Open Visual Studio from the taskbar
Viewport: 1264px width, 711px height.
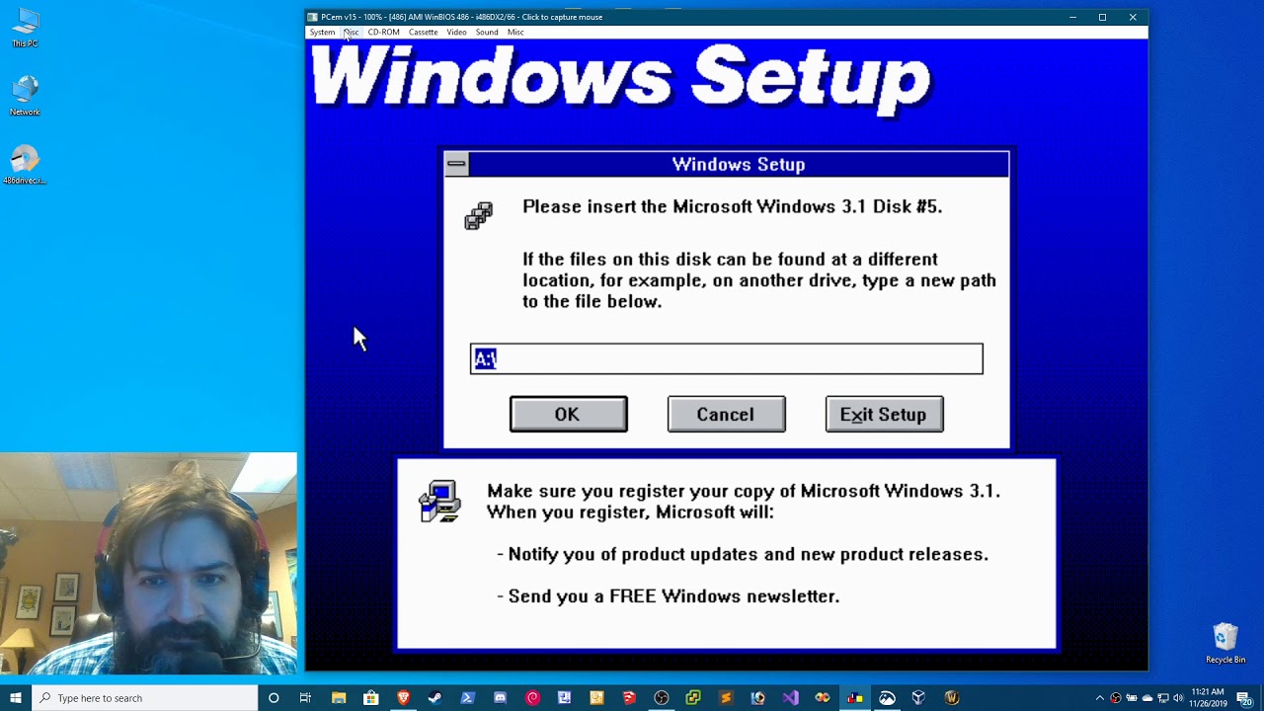coord(790,698)
